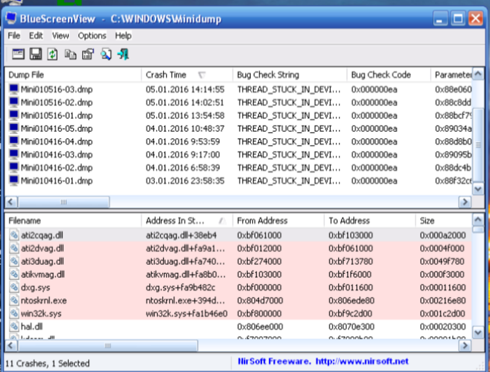Click the 0x8070e300 to address cell
This screenshot has width=490, height=372.
(351, 327)
